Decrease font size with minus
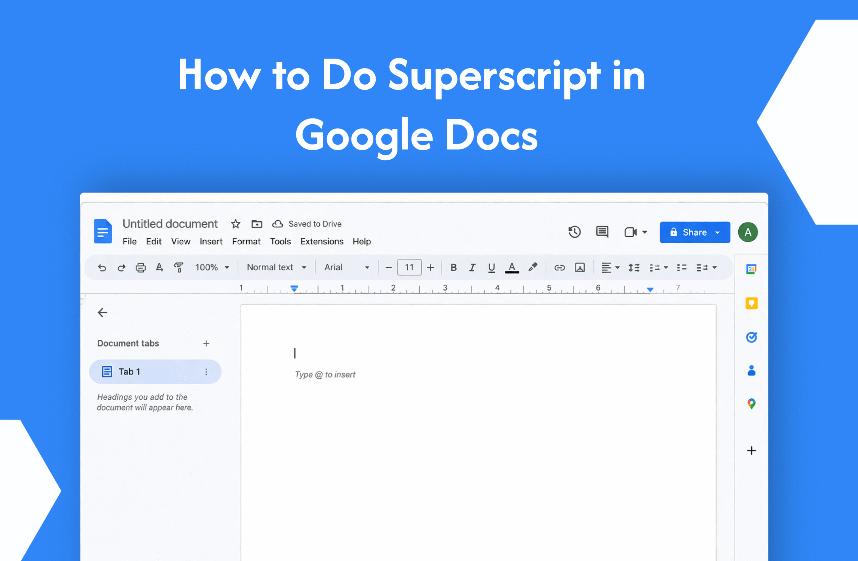Screen dimensions: 858x561 point(388,267)
